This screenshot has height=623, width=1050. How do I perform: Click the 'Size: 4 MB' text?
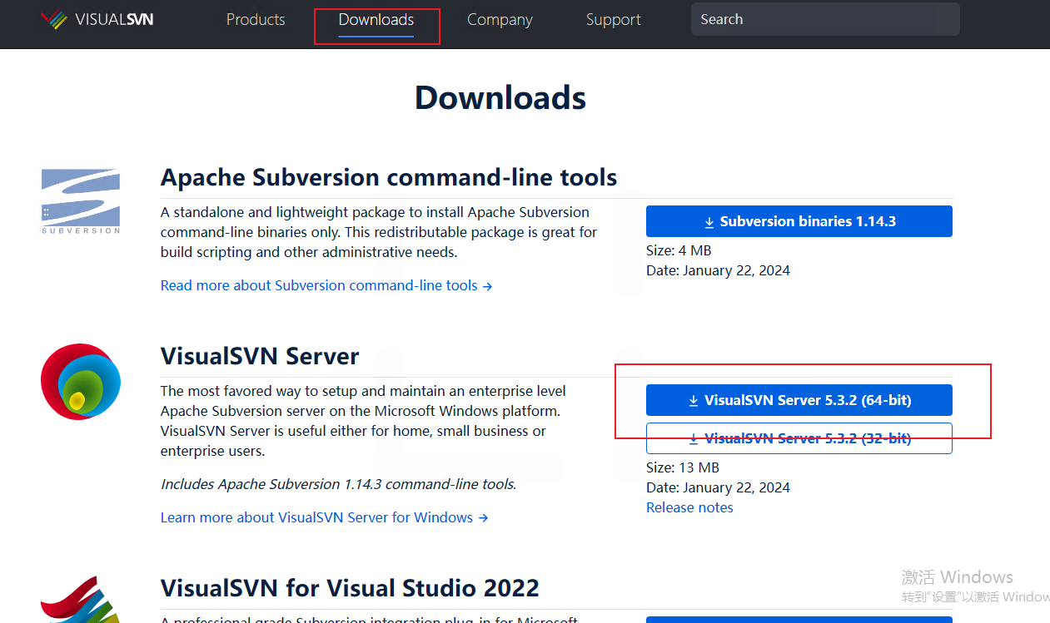679,250
